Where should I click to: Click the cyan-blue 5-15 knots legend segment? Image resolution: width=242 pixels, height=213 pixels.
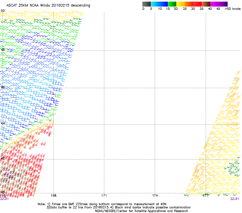tap(159, 4)
